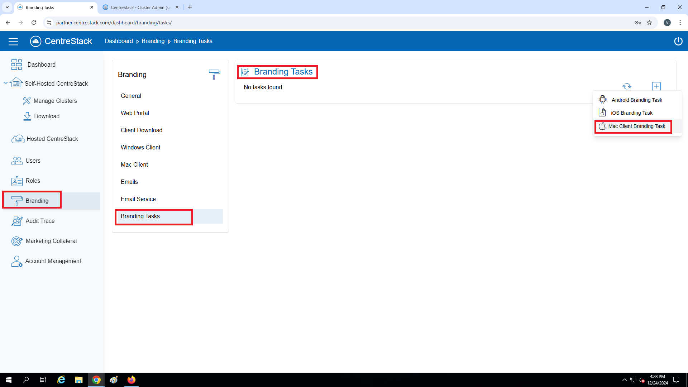Click the Hosted CentreStack cloud icon

18,139
